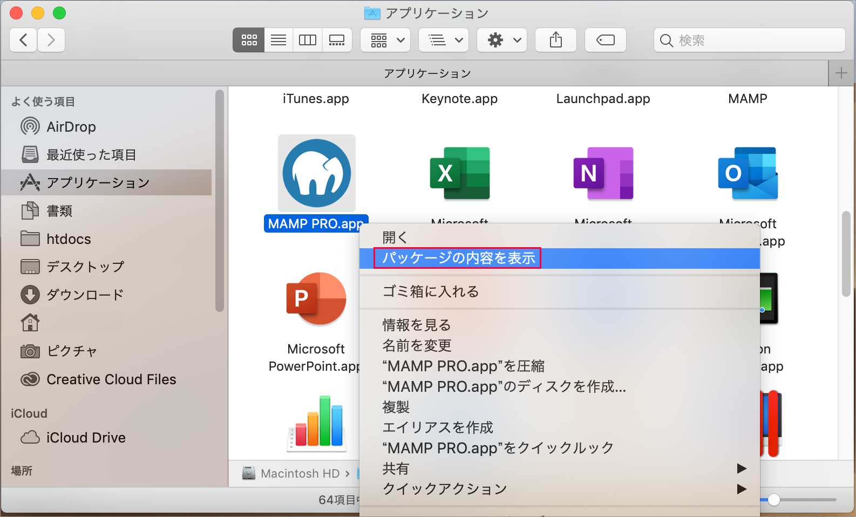The width and height of the screenshot is (856, 517).
Task: Go forward with the right chevron button
Action: click(x=51, y=40)
